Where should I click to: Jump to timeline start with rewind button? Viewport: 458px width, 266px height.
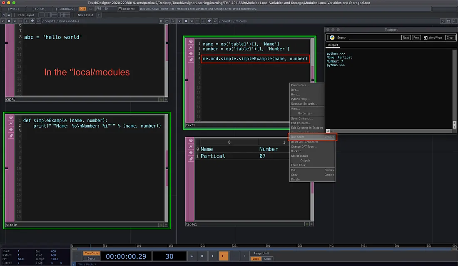point(192,256)
